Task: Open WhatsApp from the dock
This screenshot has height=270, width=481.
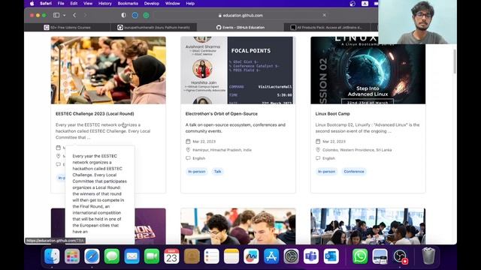Action: 360,256
